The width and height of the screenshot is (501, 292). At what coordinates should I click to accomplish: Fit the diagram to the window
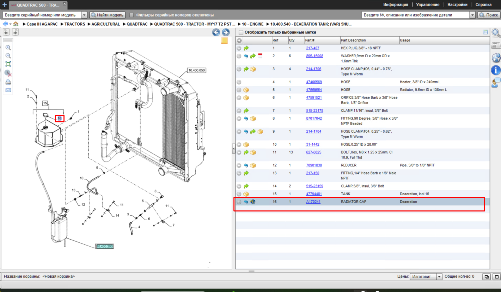8,64
